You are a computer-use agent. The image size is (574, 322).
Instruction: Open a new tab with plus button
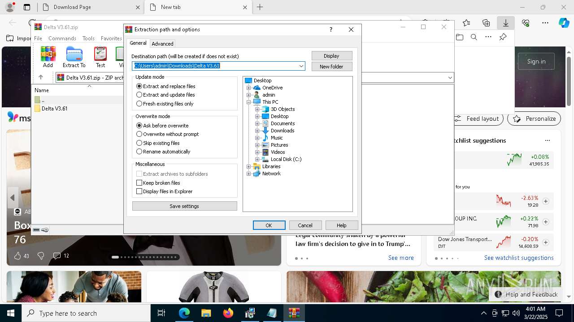[x=260, y=7]
